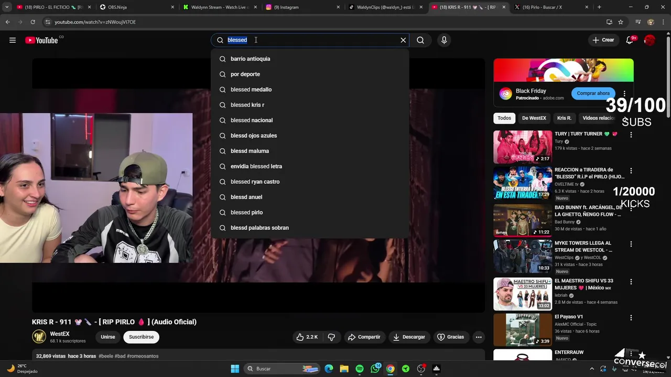
Task: Switch to the Instagram browser tab
Action: click(x=302, y=7)
